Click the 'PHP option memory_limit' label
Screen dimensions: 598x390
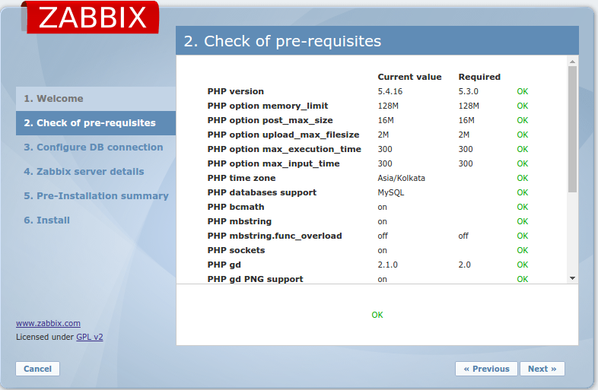coord(267,106)
